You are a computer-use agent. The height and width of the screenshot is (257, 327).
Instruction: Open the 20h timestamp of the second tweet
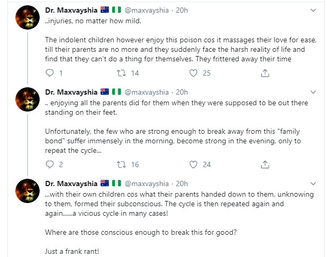tap(181, 92)
